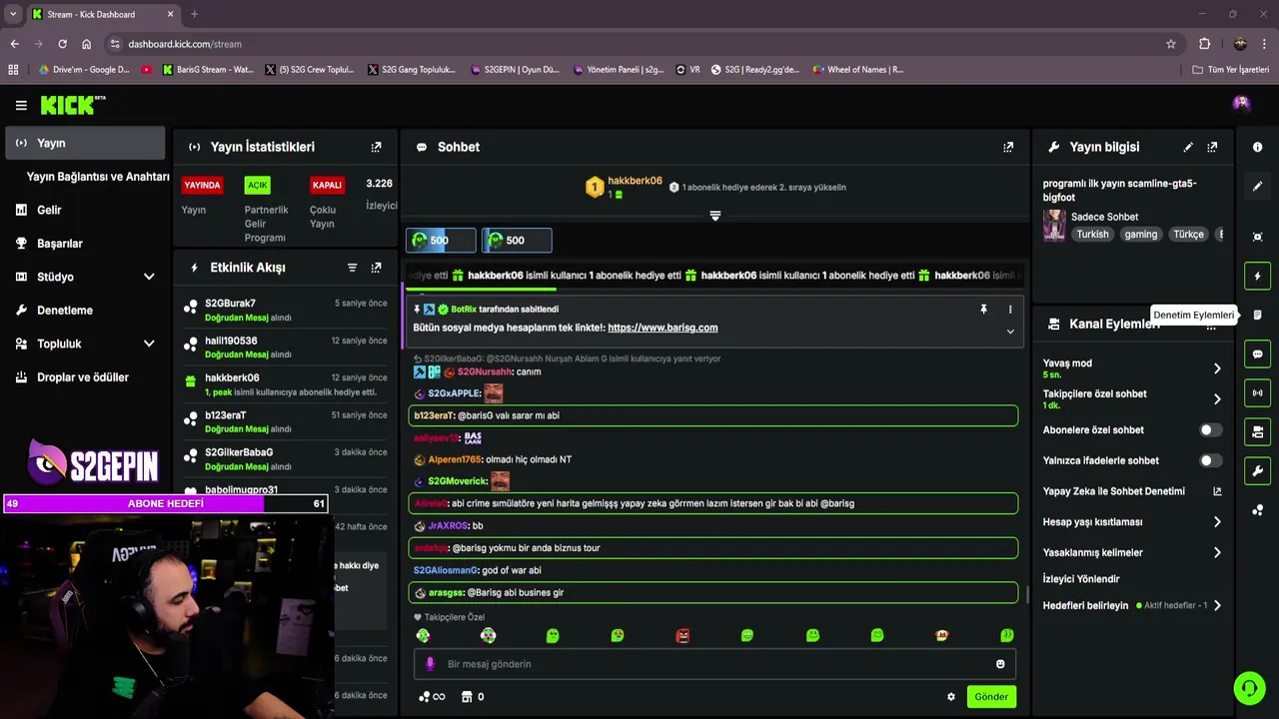The image size is (1279, 719).
Task: Open Denetim Eylemleri document icon in the sidebar
Action: [x=1257, y=315]
